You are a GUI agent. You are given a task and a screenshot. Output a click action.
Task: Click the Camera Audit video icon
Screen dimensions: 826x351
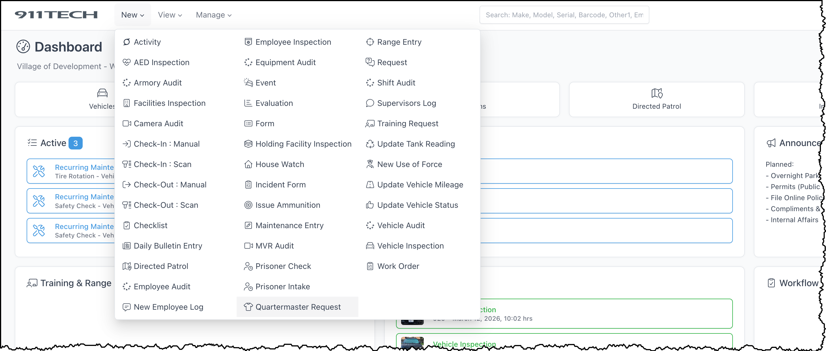(126, 123)
